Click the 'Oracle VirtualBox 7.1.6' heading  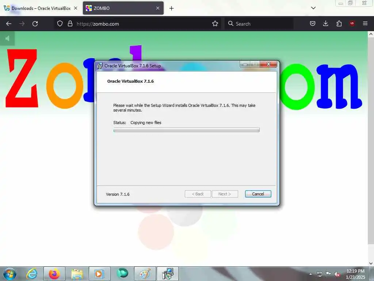click(130, 81)
